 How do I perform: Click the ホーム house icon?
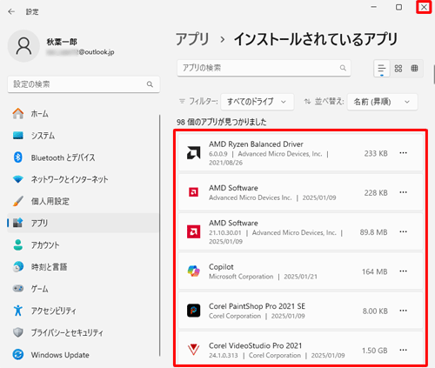click(x=18, y=113)
